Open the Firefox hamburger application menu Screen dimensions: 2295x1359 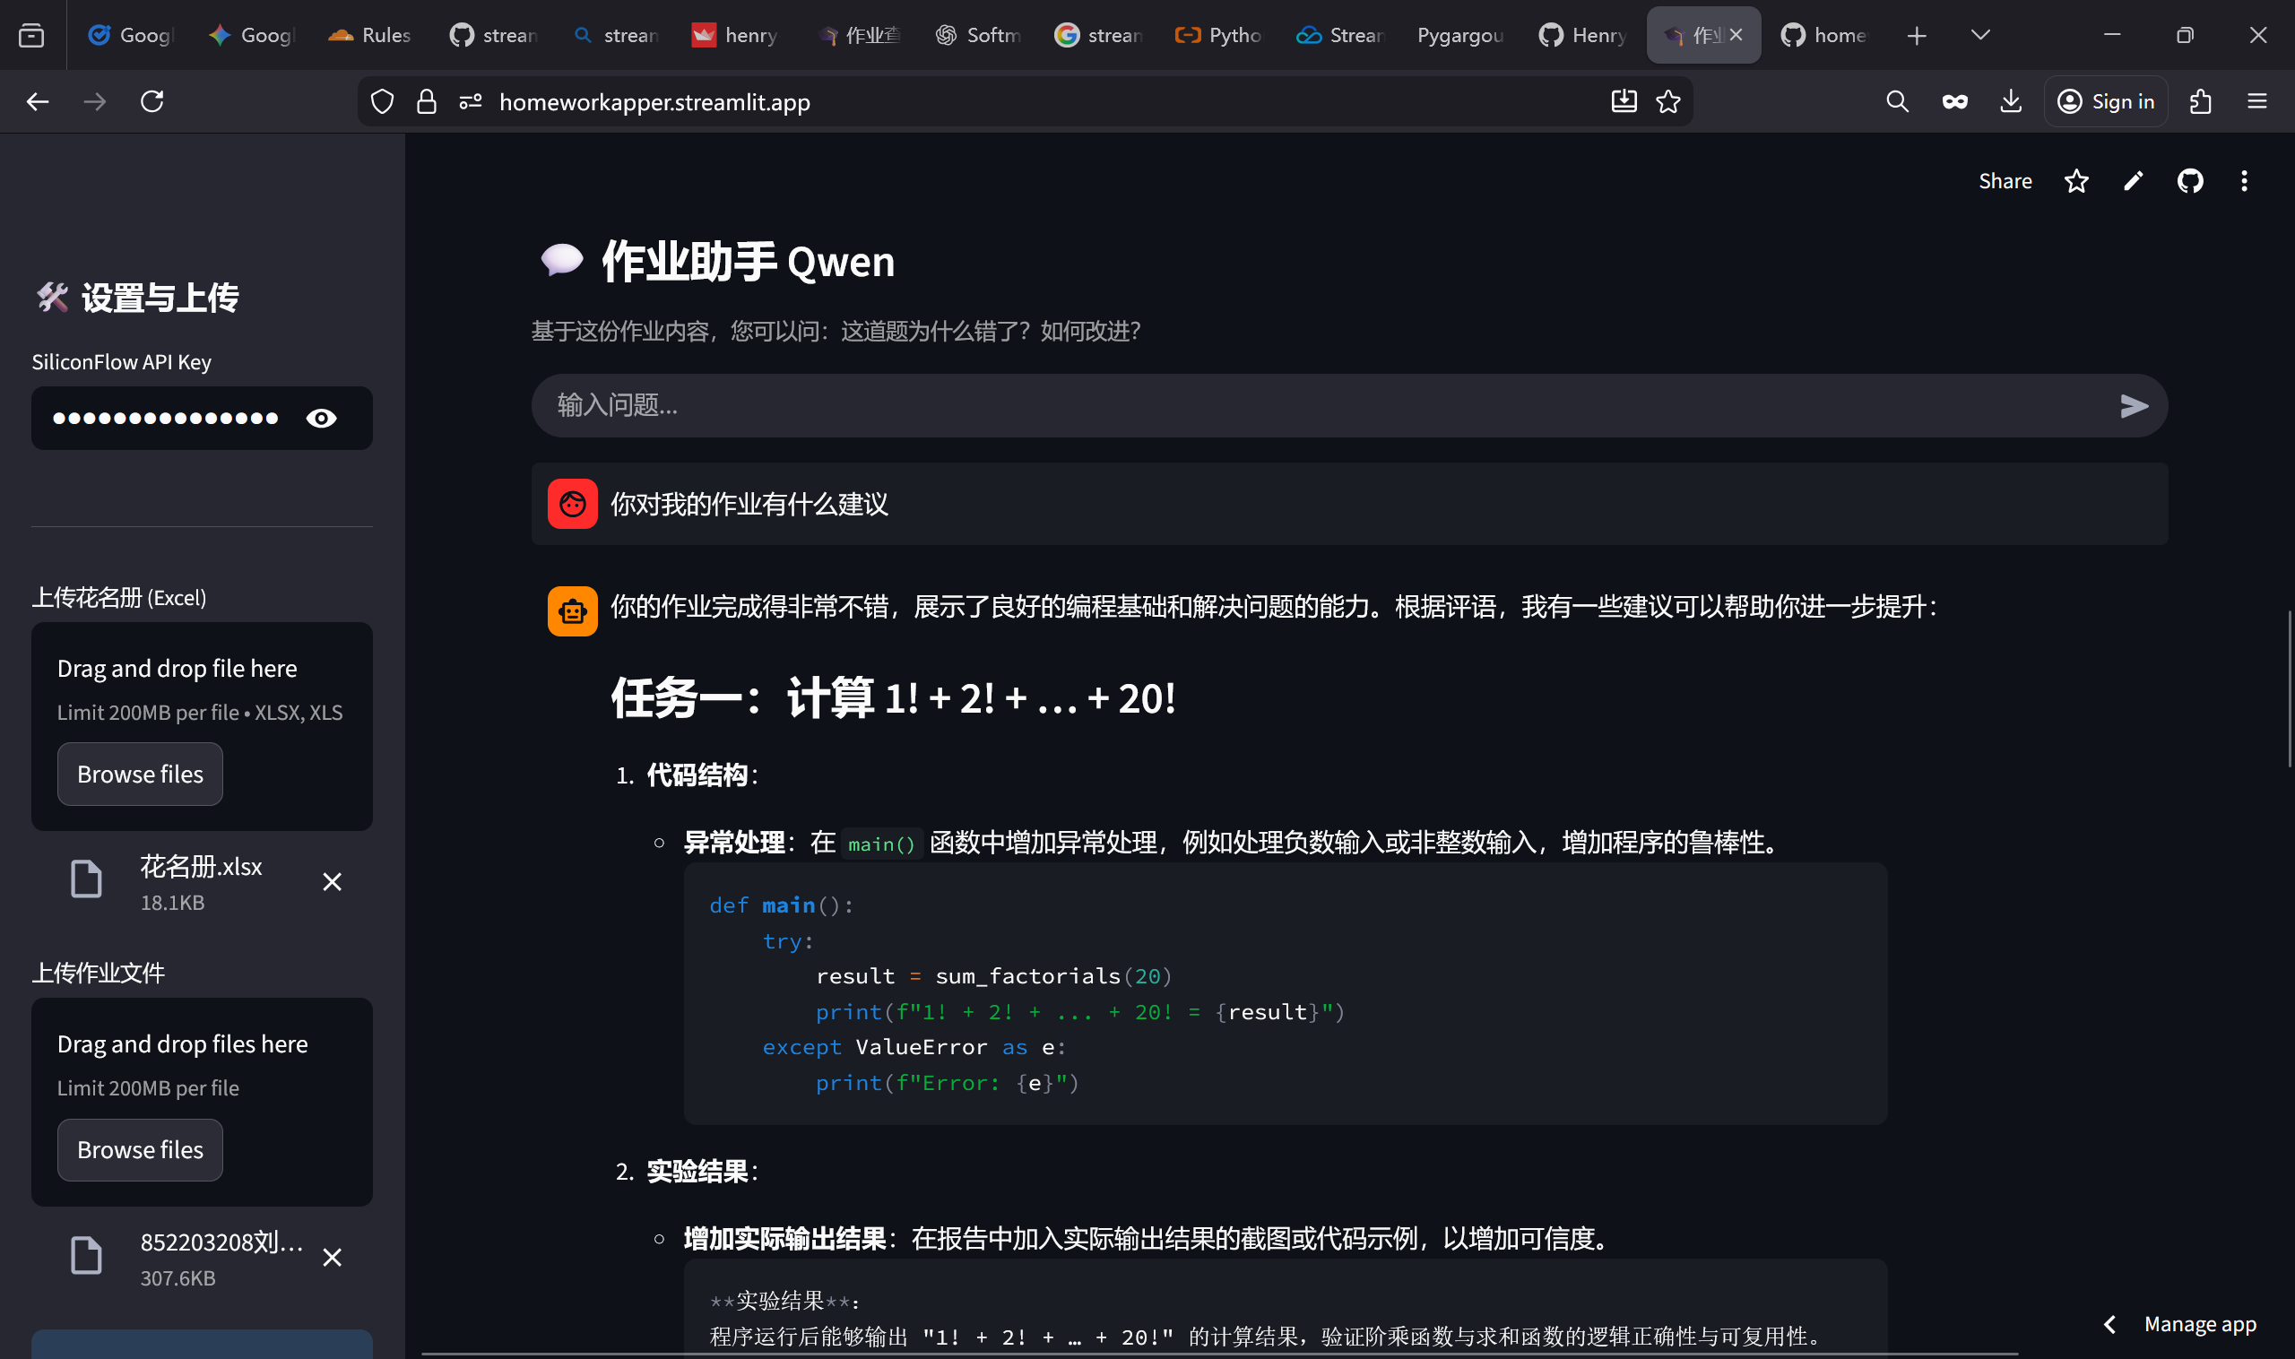[2256, 101]
